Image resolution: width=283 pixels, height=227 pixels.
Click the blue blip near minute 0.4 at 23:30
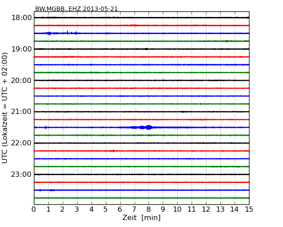(x=40, y=190)
